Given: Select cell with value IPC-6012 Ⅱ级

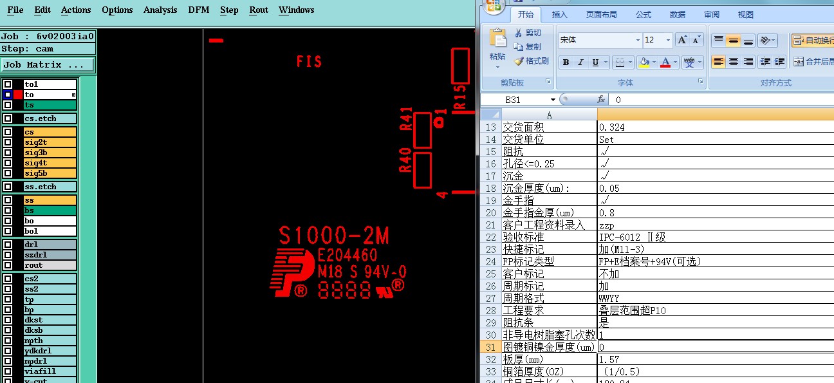Looking at the screenshot, I should 716,237.
